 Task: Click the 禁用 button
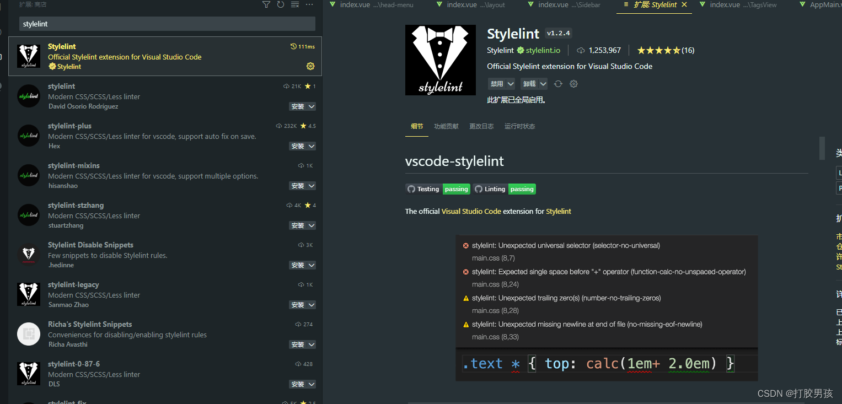[497, 84]
